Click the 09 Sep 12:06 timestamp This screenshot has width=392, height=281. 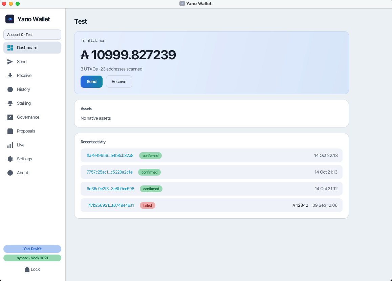point(325,205)
